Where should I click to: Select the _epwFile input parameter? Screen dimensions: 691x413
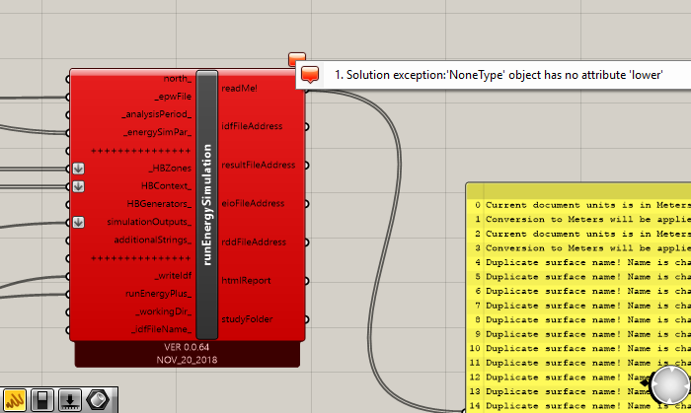pyautogui.click(x=173, y=97)
